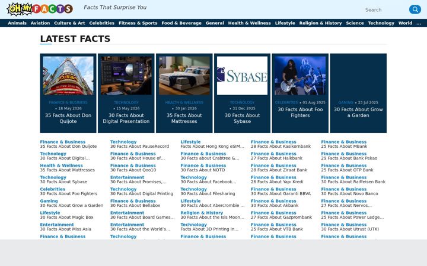Viewport: 427px width, 266px height.
Task: Open list link 30 Facts About Filesharing
Action: tap(208, 193)
